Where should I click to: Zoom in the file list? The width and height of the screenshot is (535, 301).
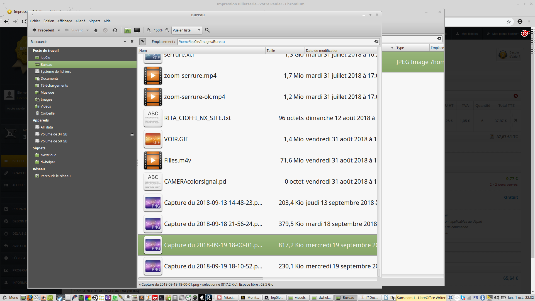[167, 30]
